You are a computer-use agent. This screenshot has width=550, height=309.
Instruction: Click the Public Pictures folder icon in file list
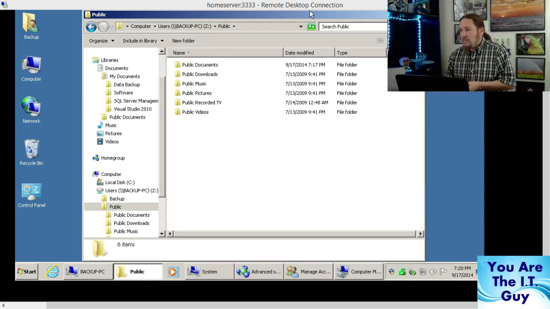pyautogui.click(x=177, y=93)
